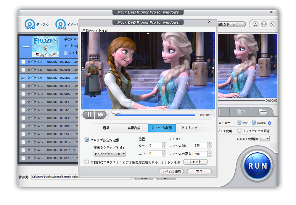
Task: Check the タイトル12 checkbox
Action: (x=23, y=102)
